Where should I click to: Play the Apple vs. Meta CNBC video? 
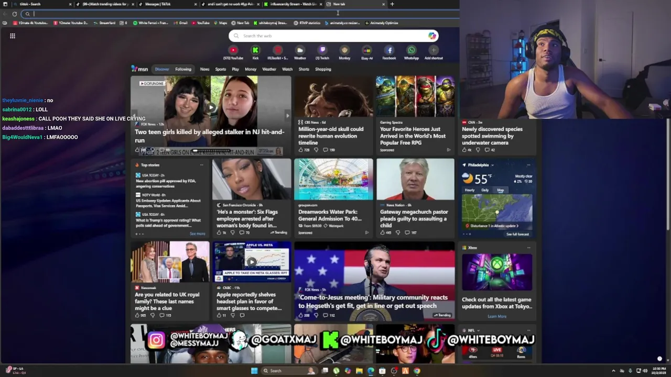coord(252,262)
